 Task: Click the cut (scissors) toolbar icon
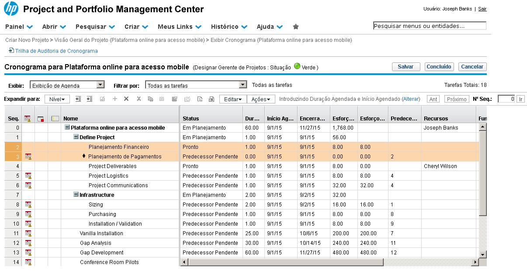(139, 99)
